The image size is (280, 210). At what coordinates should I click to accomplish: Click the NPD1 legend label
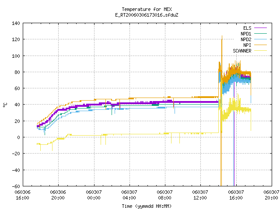[246, 34]
